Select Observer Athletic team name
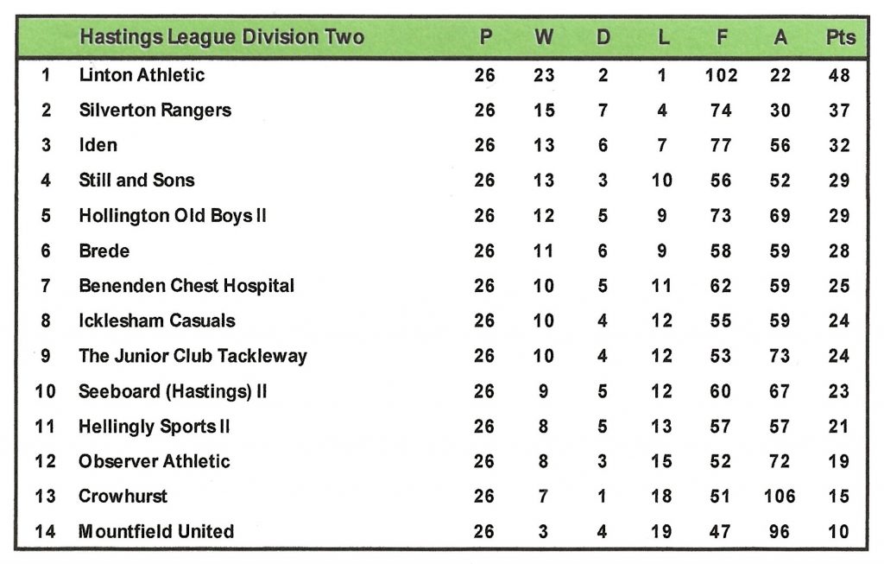Screen dimensions: 884x564 pyautogui.click(x=154, y=461)
